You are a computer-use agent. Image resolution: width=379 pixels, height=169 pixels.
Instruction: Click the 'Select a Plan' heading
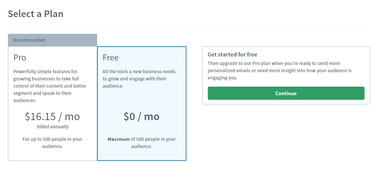pyautogui.click(x=36, y=14)
